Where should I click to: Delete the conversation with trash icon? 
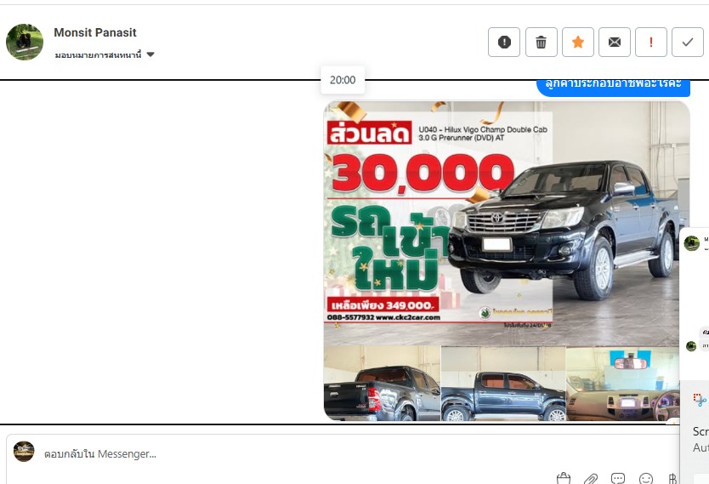coord(541,42)
